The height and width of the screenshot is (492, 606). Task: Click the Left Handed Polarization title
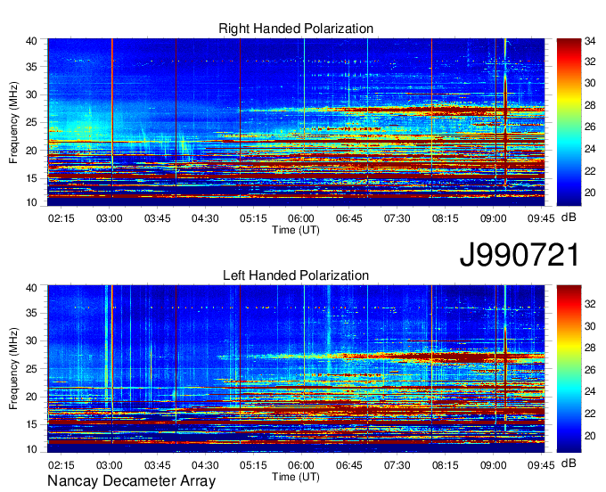point(296,275)
